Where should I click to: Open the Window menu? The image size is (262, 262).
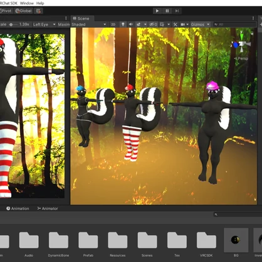click(27, 3)
